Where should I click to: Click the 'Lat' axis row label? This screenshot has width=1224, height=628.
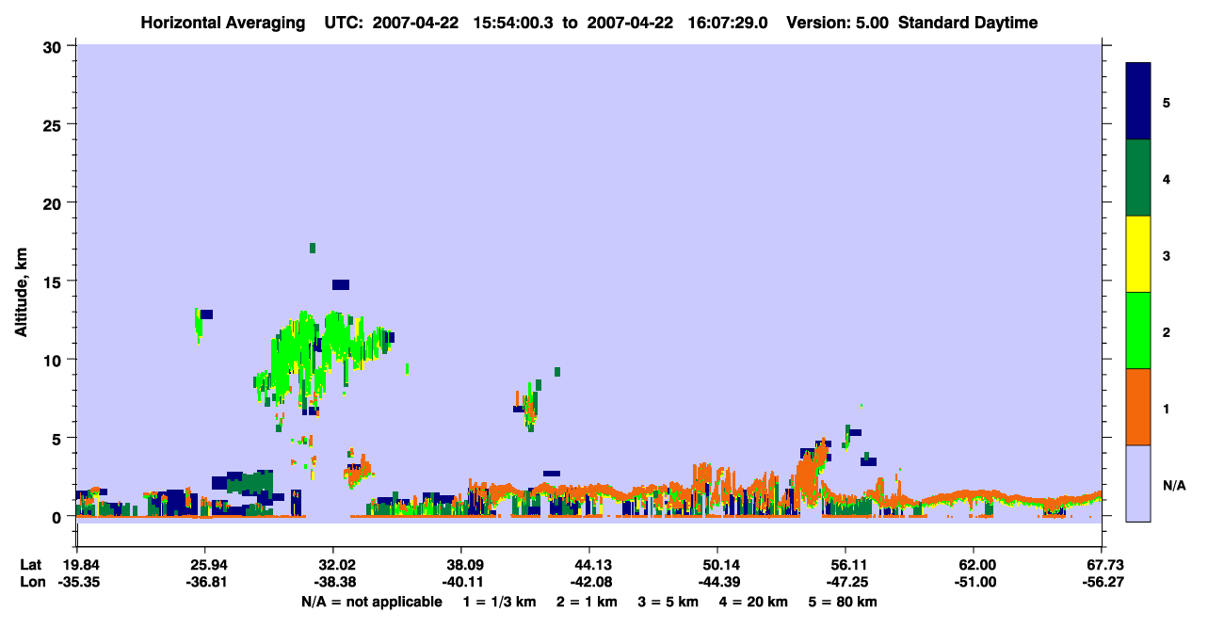pos(31,564)
